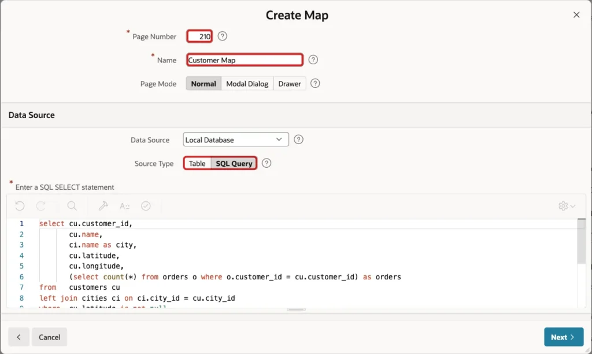
Task: Click the subquery 'select count(*)' line
Action: coord(235,277)
